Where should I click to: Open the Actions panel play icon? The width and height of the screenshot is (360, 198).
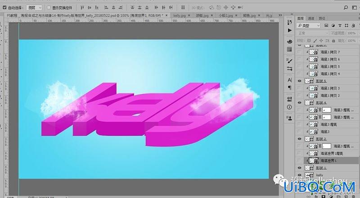click(289, 30)
